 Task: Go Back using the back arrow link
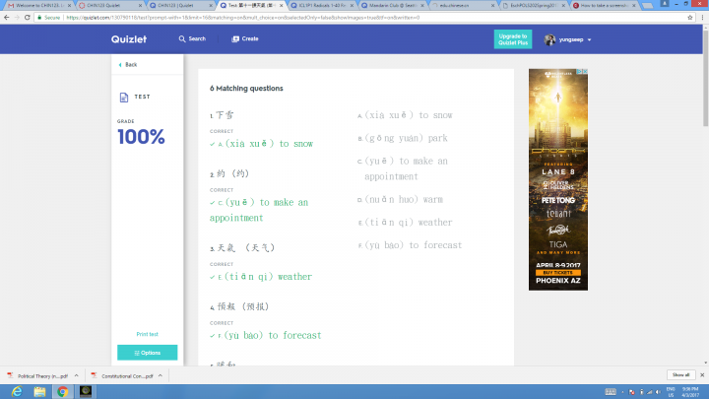pos(128,65)
